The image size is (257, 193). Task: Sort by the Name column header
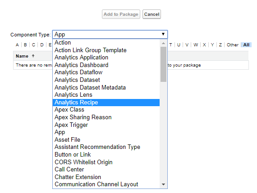(22, 56)
